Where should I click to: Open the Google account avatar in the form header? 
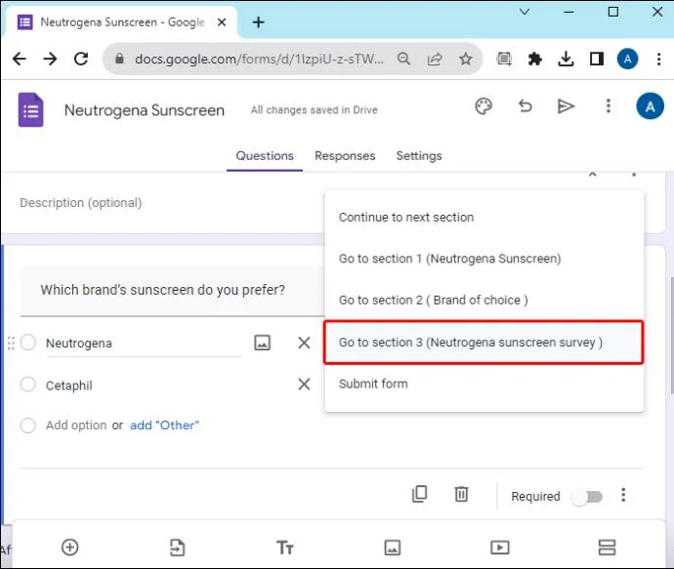pyautogui.click(x=650, y=105)
